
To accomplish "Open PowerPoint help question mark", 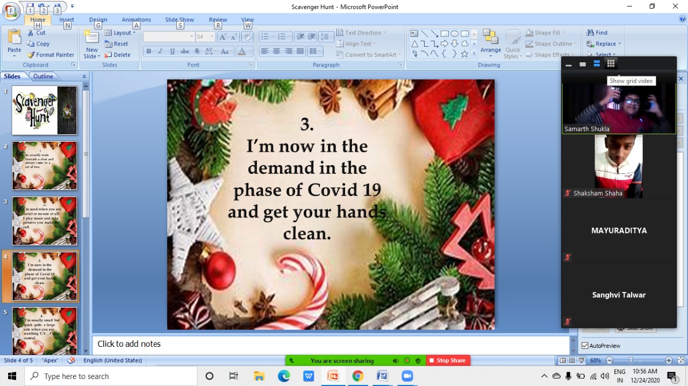I will 682,19.
